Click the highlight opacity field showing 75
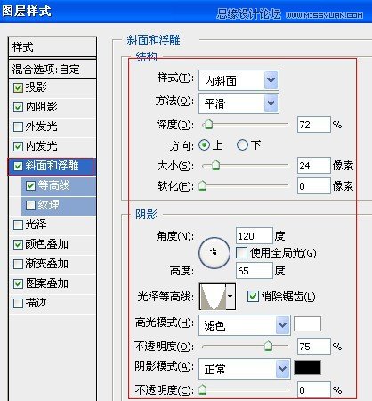This screenshot has width=372, height=401. [x=314, y=346]
